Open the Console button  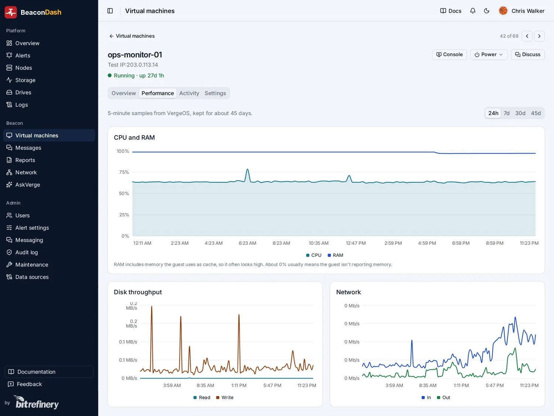[x=449, y=55]
